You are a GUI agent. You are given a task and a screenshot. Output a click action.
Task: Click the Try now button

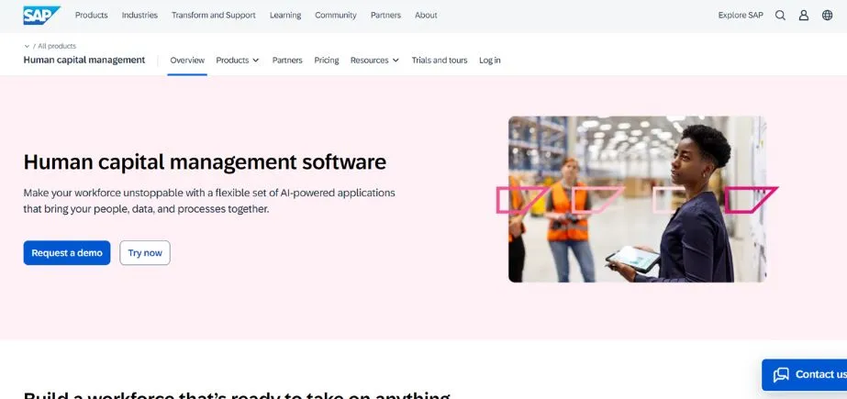(x=145, y=252)
